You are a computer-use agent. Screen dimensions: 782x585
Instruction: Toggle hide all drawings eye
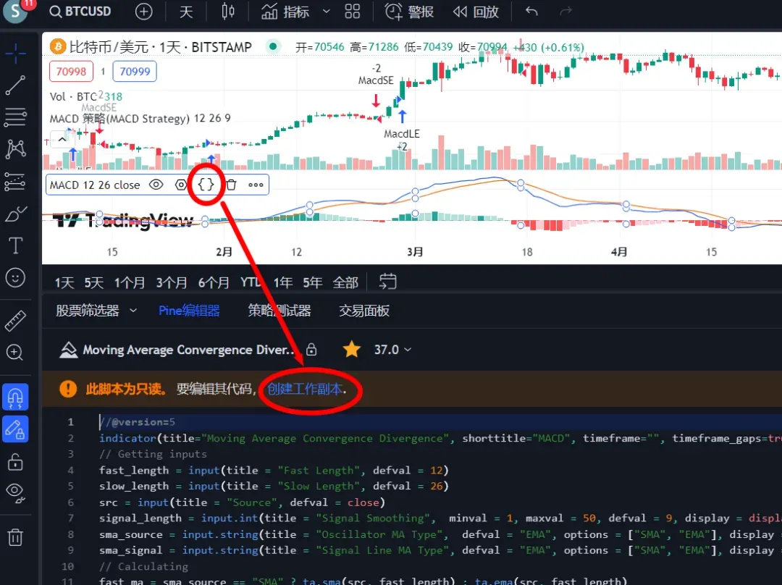tap(15, 493)
